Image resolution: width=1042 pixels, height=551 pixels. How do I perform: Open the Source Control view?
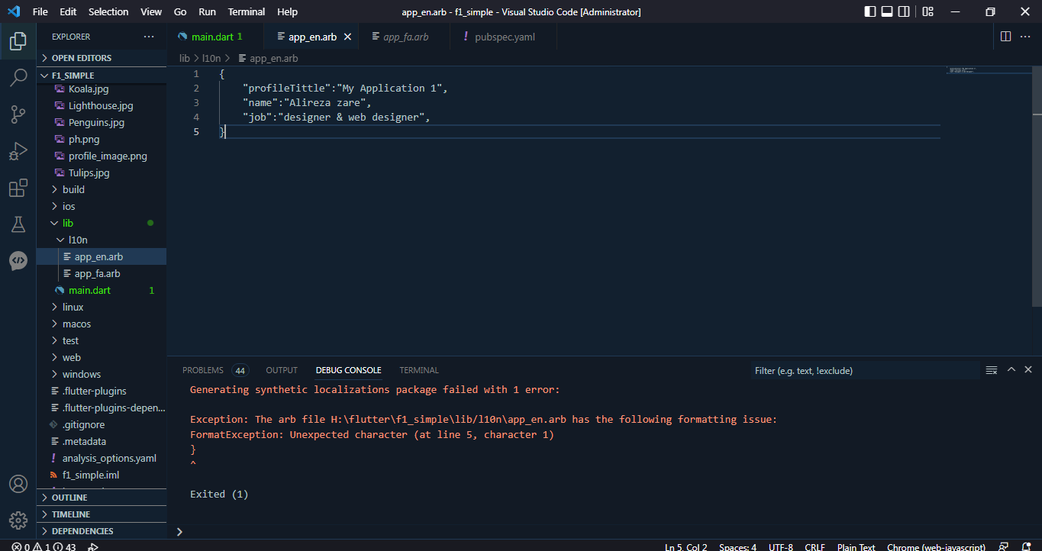pos(18,114)
